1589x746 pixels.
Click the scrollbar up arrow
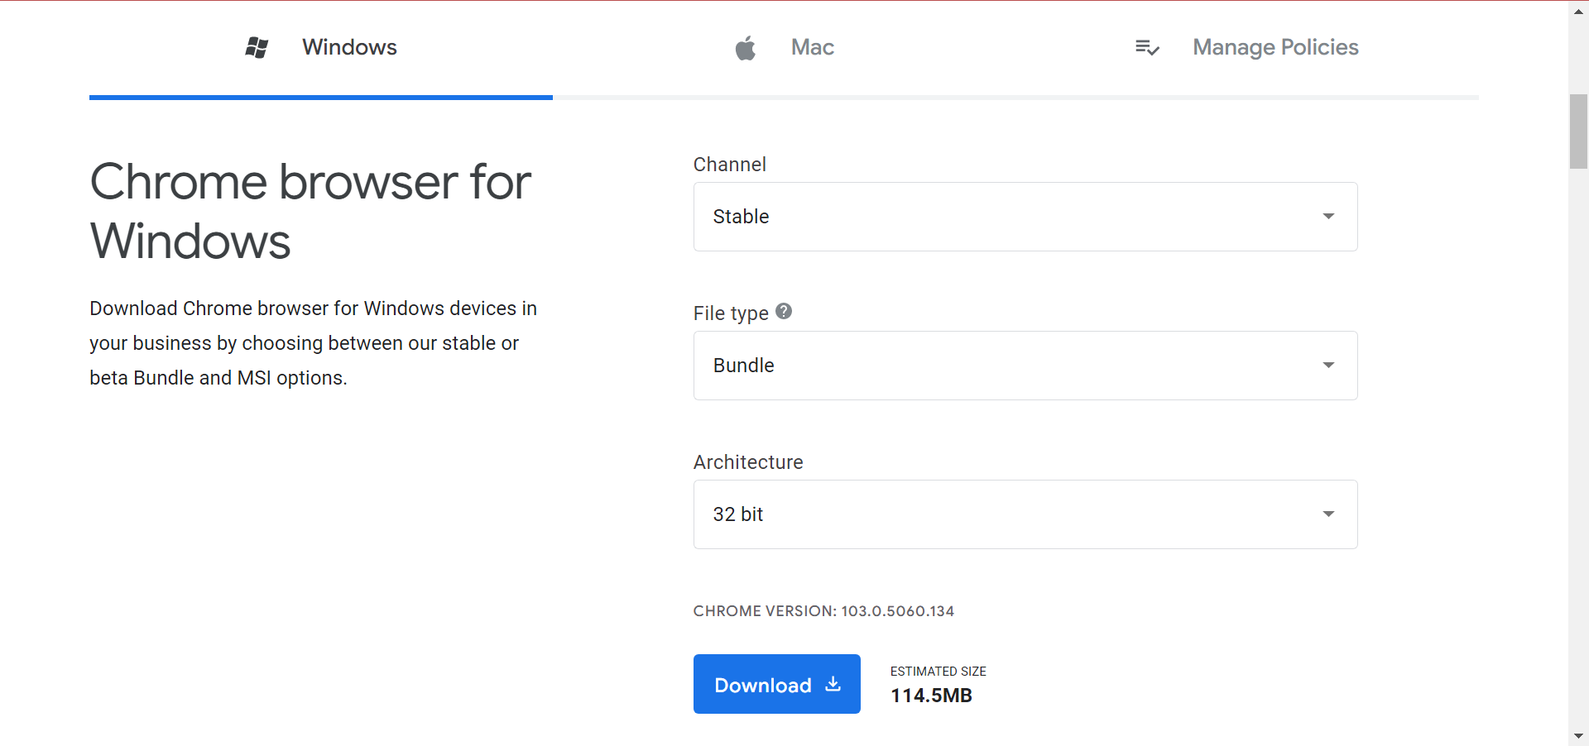pos(1578,11)
